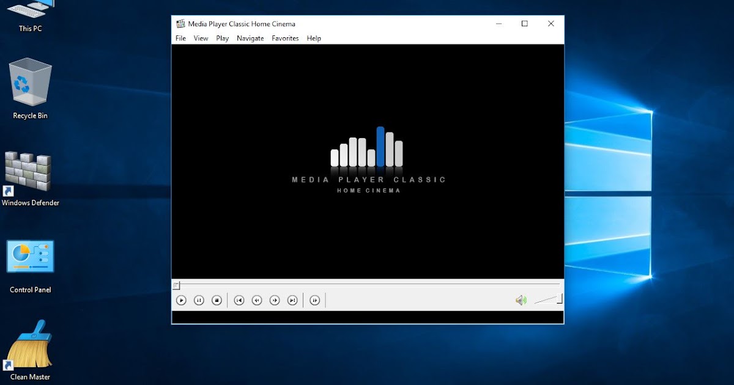Click the Media Player Classic title bar icon

[180, 24]
